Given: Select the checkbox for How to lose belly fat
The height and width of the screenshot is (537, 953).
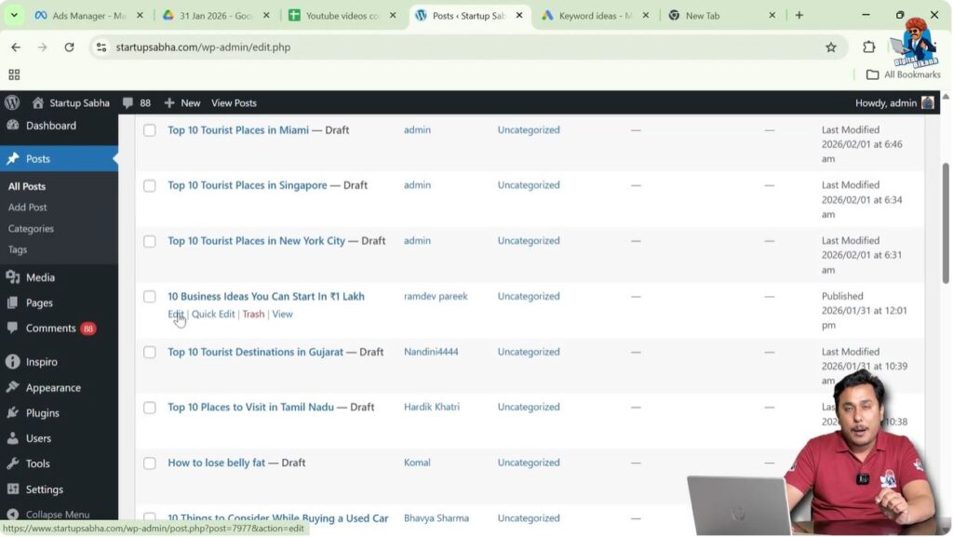Looking at the screenshot, I should click(x=149, y=463).
